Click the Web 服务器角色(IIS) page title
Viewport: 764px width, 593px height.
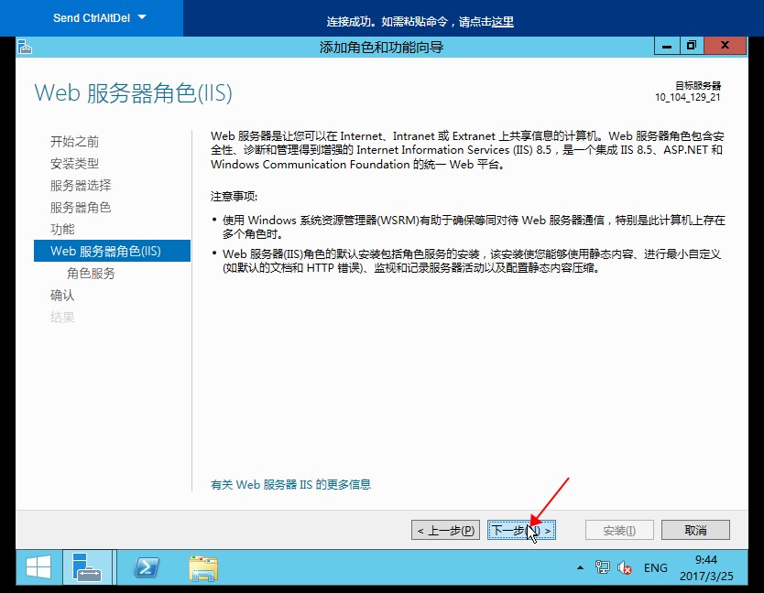coord(133,92)
